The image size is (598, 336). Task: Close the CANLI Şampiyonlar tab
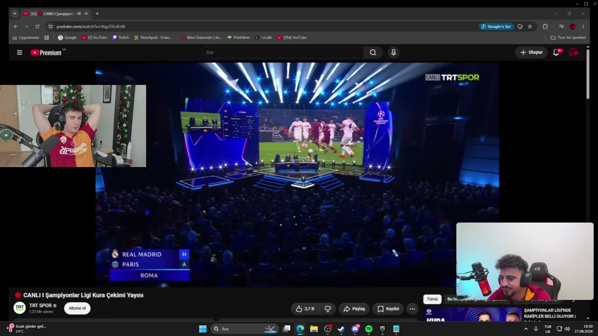point(86,14)
